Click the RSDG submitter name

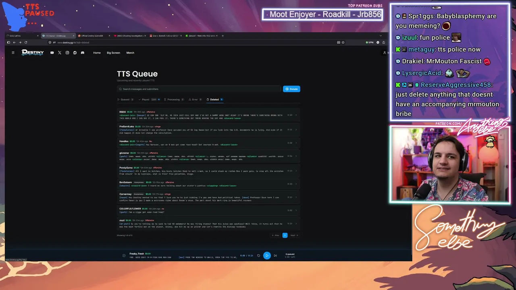[x=123, y=112]
